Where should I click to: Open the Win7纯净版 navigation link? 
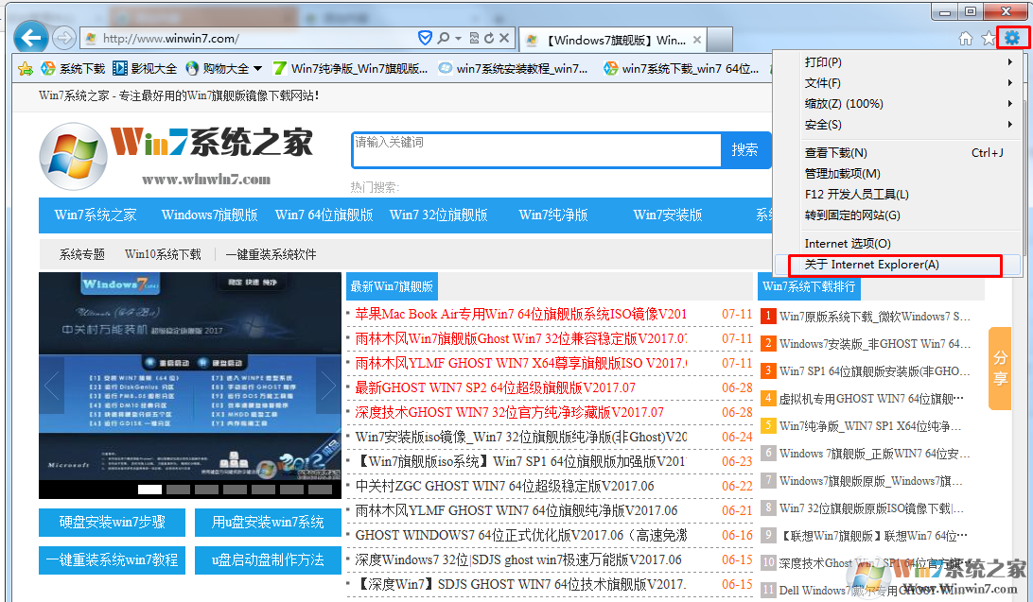click(x=553, y=215)
